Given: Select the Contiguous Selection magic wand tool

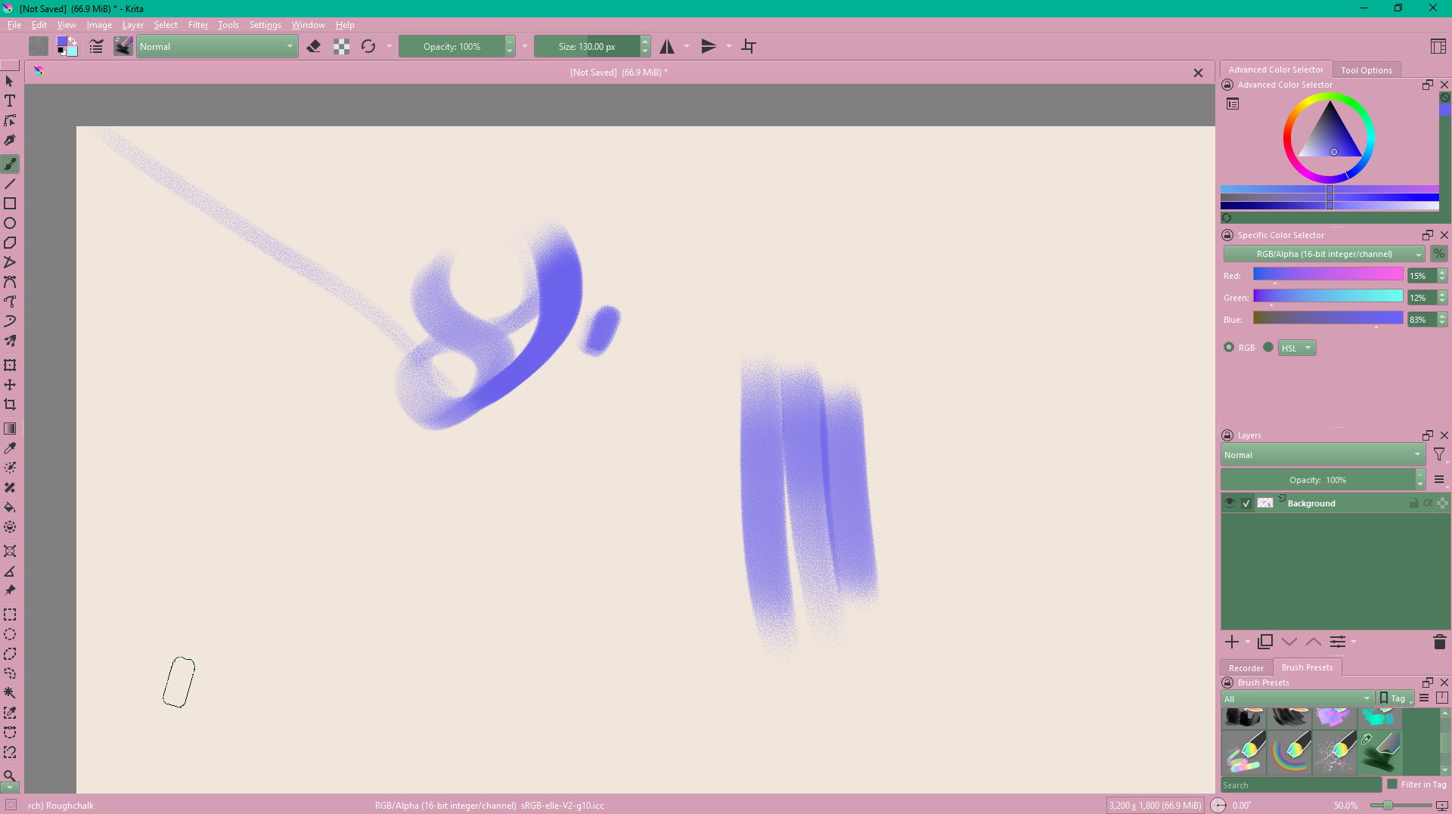Looking at the screenshot, I should (x=10, y=693).
